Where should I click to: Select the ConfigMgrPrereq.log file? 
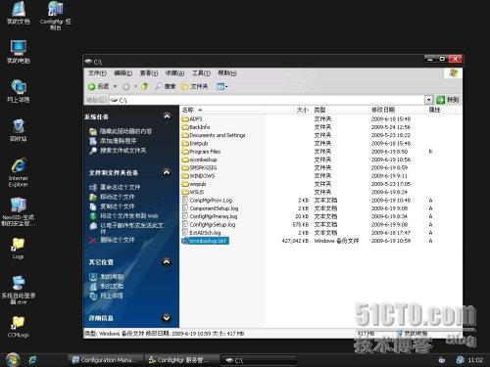210,216
